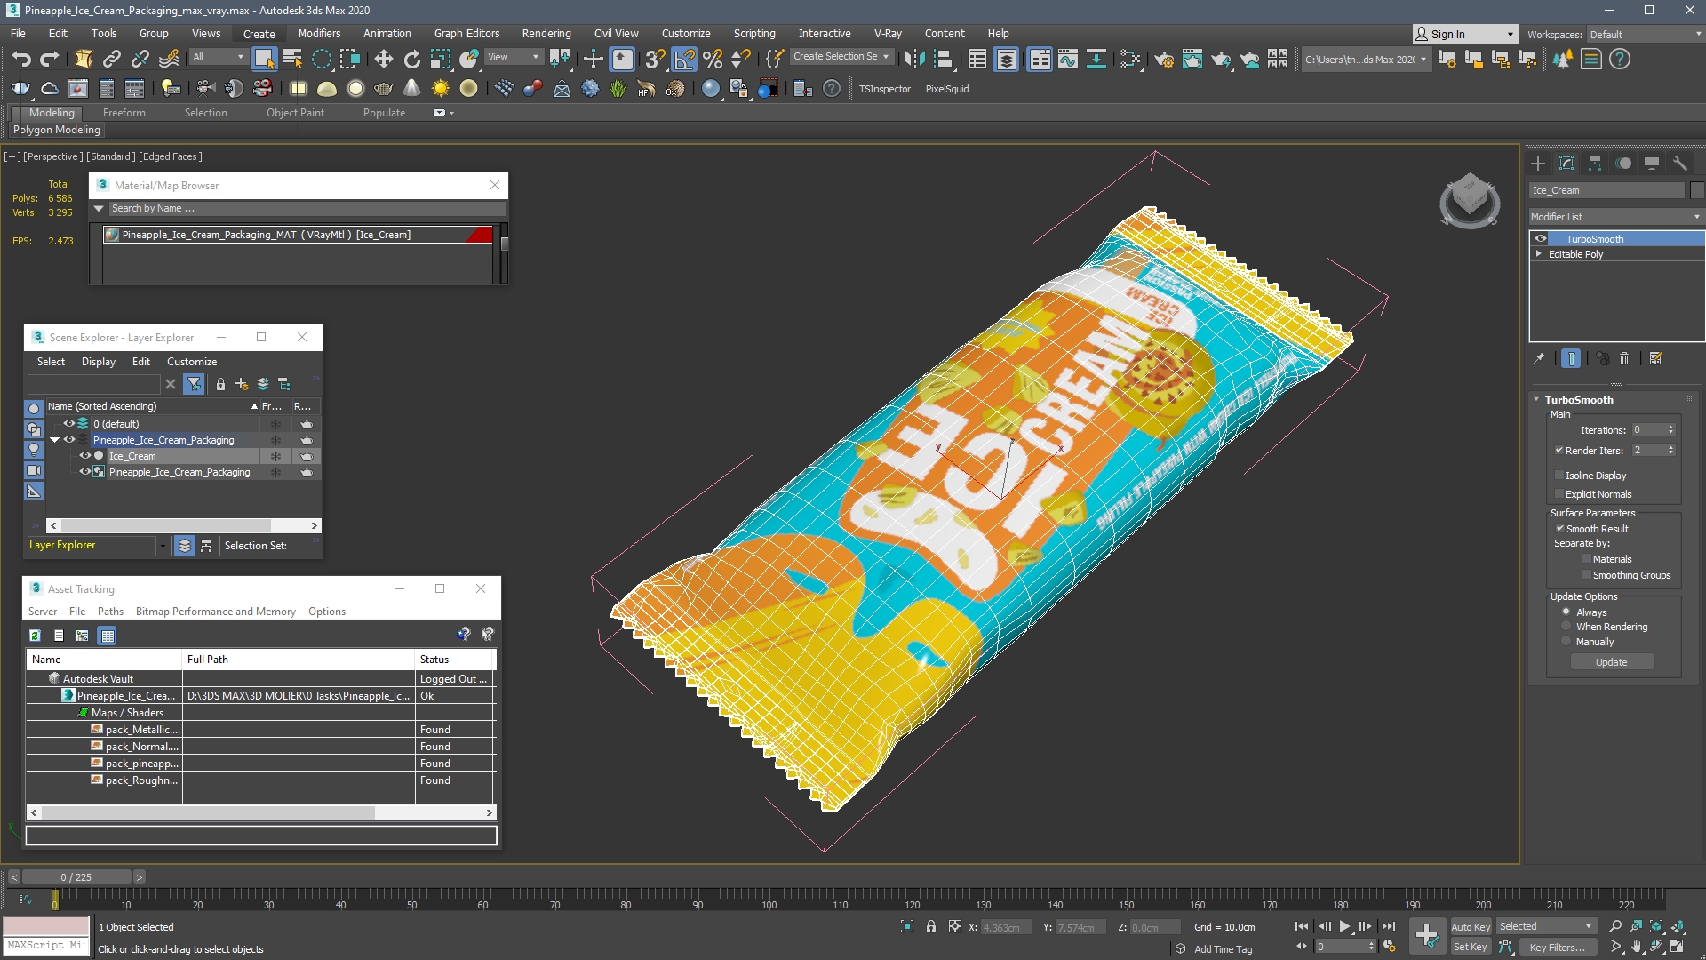Open the Selected key filter dropdown
Screen dimensions: 1706x960
click(x=1546, y=926)
